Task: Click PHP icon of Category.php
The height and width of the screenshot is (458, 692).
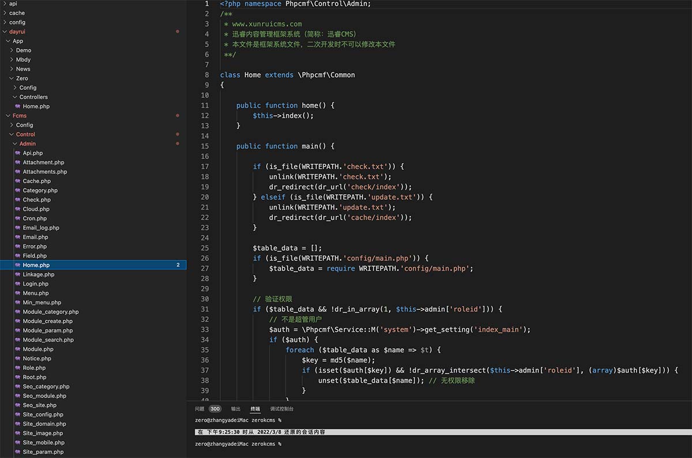Action: (x=18, y=190)
